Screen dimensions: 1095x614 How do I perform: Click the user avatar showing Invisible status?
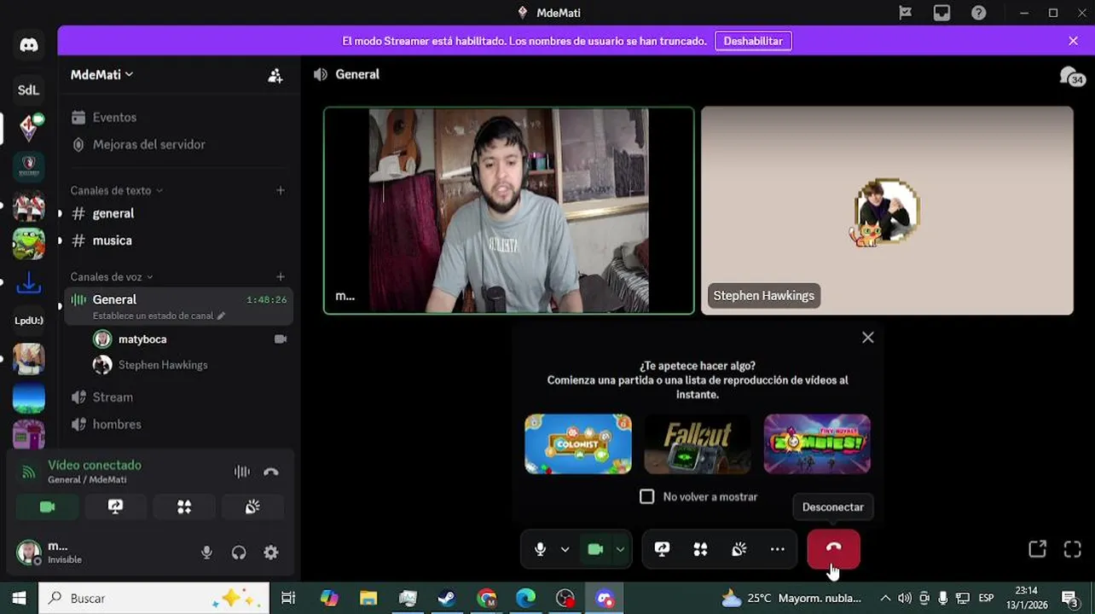(29, 553)
